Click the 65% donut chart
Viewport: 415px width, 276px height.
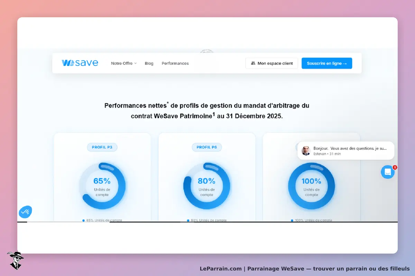102,186
